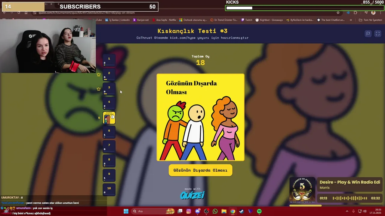
Task: Open the Twitch bookmark
Action: pyautogui.click(x=247, y=20)
